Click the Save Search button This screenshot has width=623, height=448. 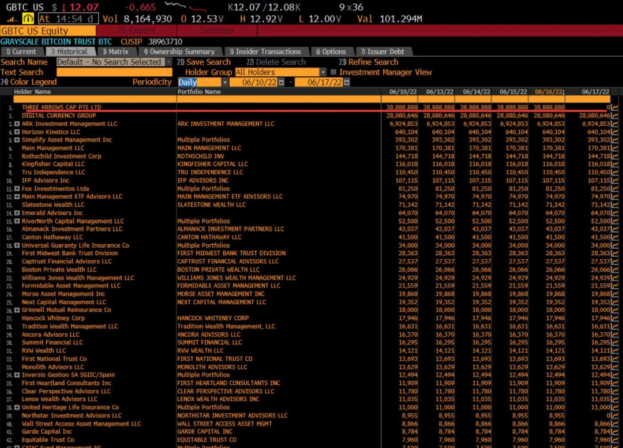coord(204,62)
